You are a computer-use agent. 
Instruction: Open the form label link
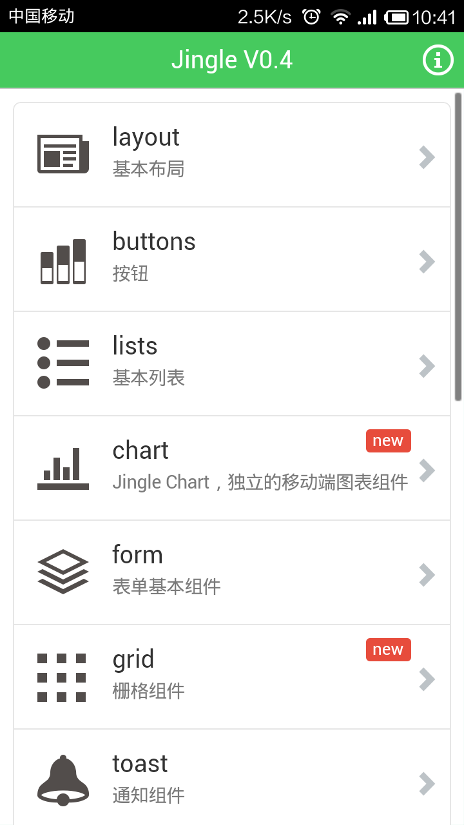pos(137,555)
